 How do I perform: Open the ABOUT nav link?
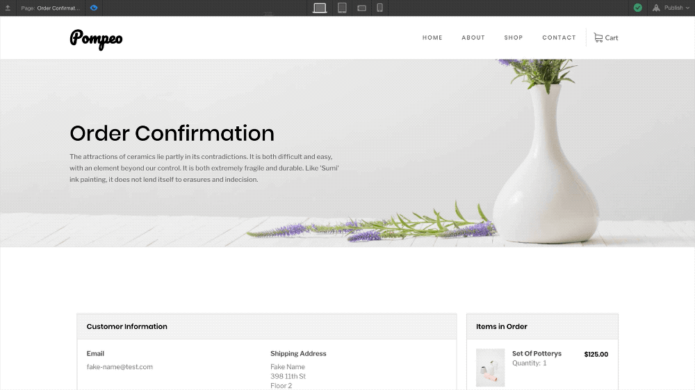(x=473, y=37)
